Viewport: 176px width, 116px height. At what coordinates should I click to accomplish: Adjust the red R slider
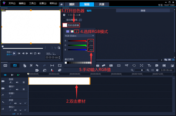point(77,41)
